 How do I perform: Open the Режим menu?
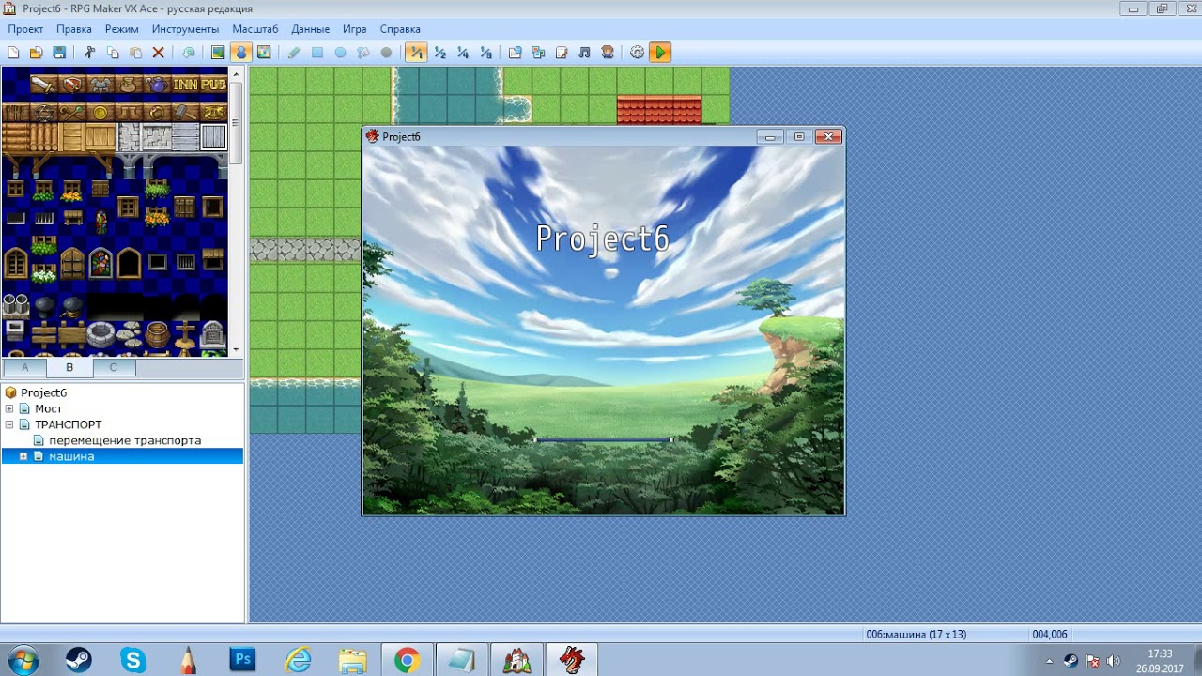tap(122, 29)
